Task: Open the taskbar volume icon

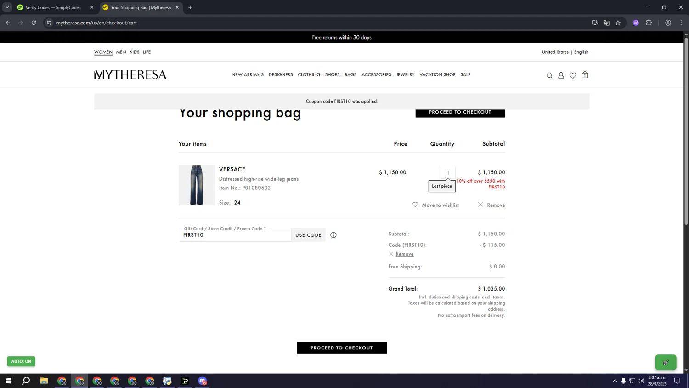Action: click(641, 381)
